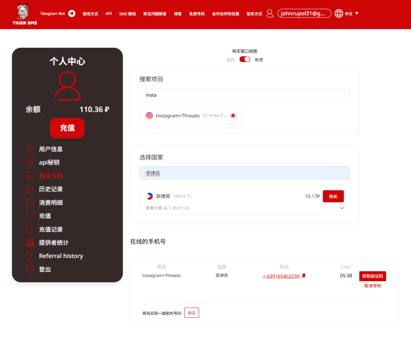Open Referral history in the sidebar
Viewport: 411px width, 352px height.
61,256
